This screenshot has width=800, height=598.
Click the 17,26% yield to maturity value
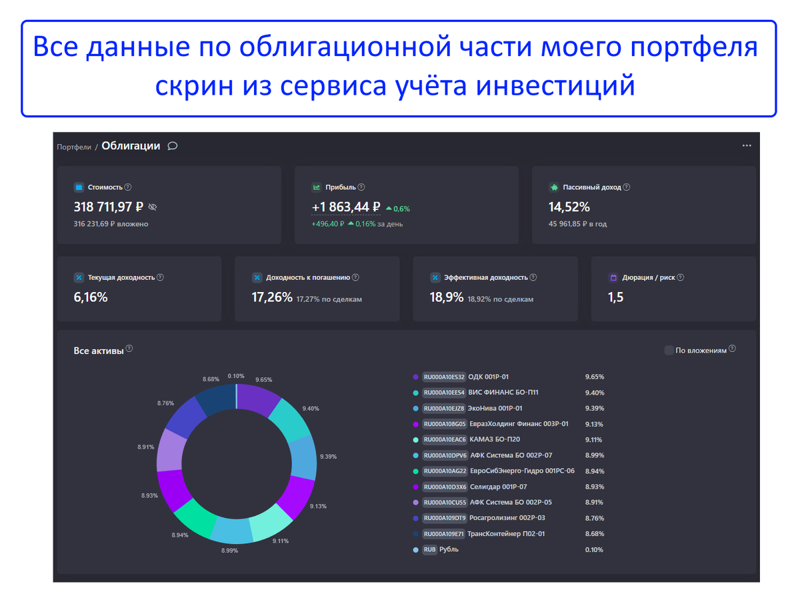pos(272,297)
